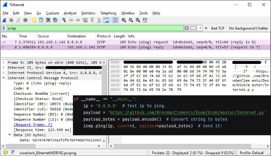Collapse Internet Control Message Protocol node
Viewport: 271px width, 156px height.
pos(3,78)
